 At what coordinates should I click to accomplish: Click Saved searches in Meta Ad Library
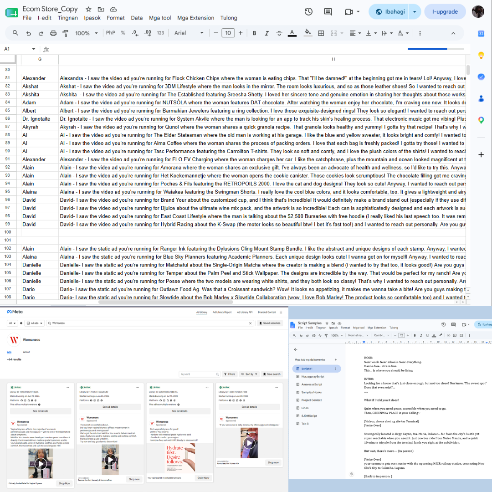[x=270, y=323]
